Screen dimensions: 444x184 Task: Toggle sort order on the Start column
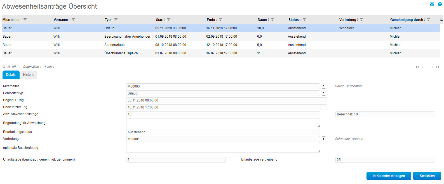(160, 20)
